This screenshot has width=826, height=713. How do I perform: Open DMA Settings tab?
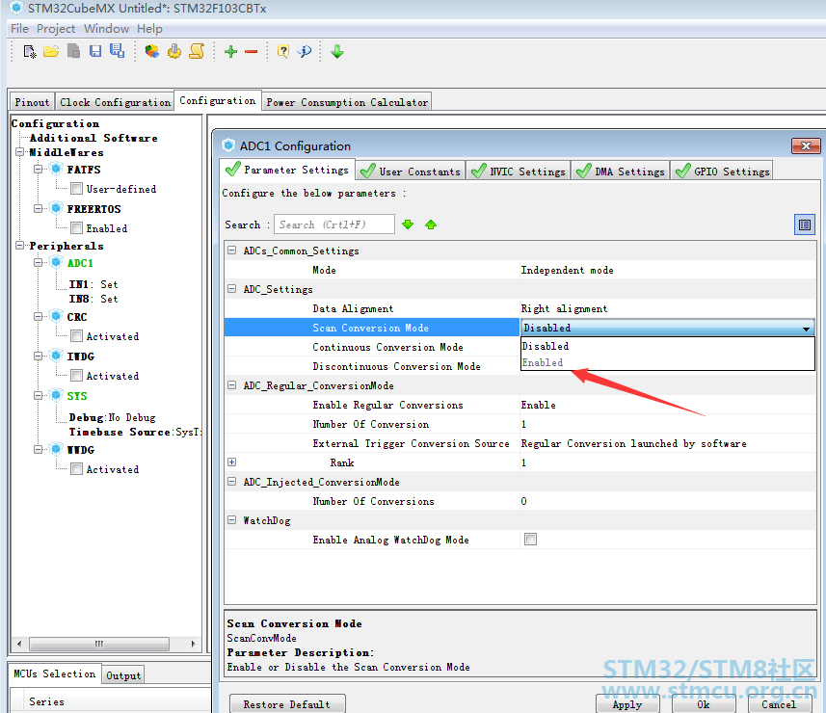[x=620, y=172]
